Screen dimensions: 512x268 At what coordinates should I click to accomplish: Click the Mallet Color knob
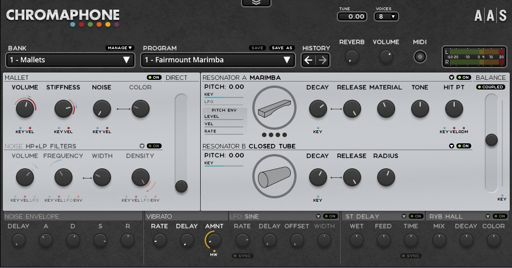[x=141, y=109]
